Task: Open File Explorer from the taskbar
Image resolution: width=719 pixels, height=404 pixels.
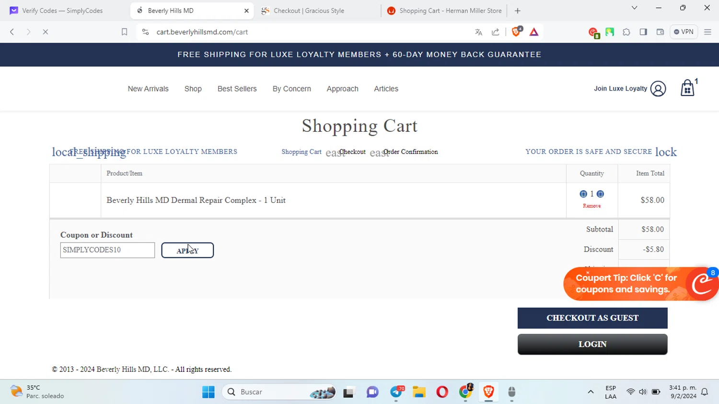Action: [419, 392]
